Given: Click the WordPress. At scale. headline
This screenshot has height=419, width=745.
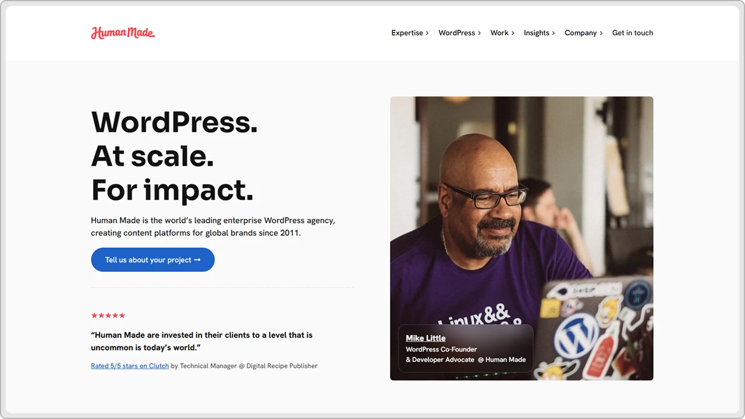Looking at the screenshot, I should [x=174, y=156].
